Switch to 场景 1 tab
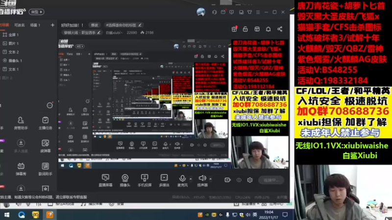The image size is (392, 220). tap(35, 25)
